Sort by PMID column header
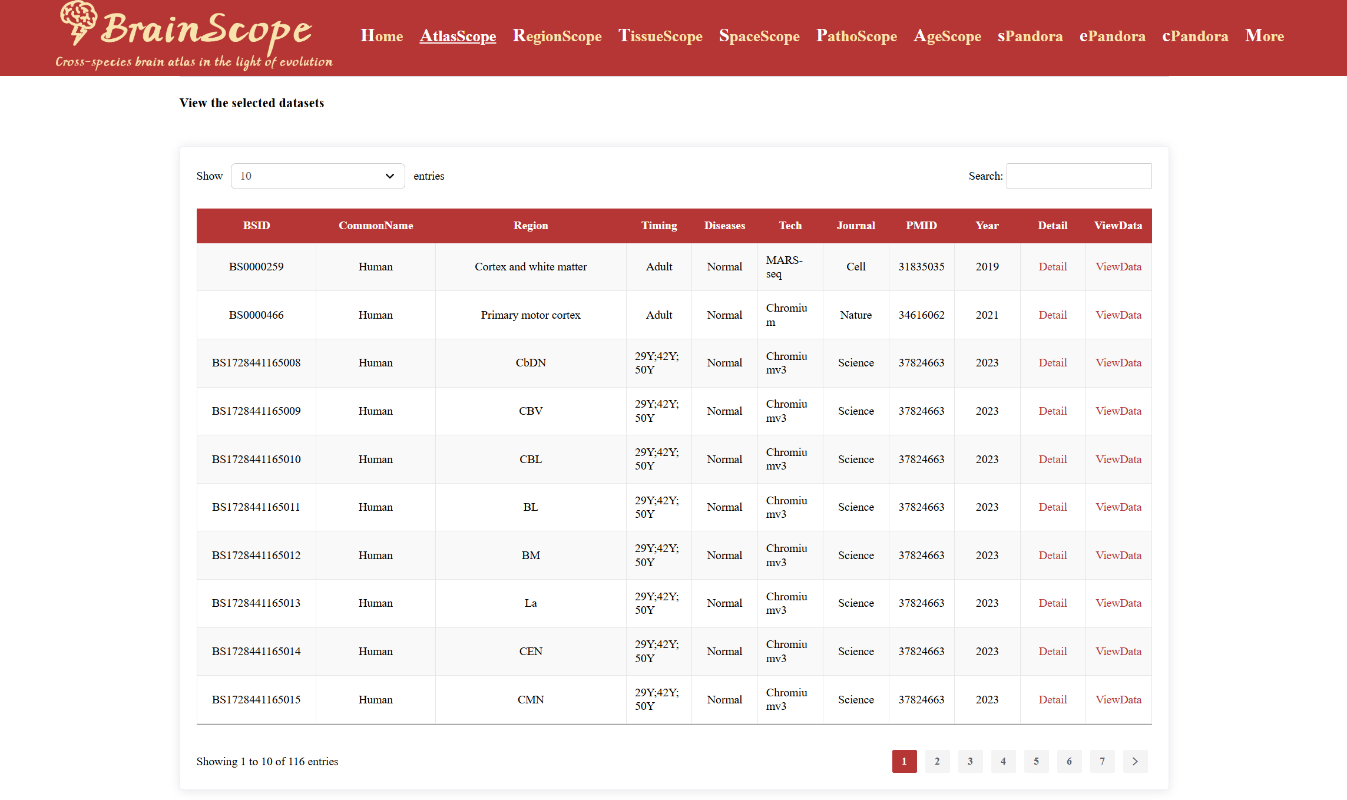1347x800 pixels. 921,226
